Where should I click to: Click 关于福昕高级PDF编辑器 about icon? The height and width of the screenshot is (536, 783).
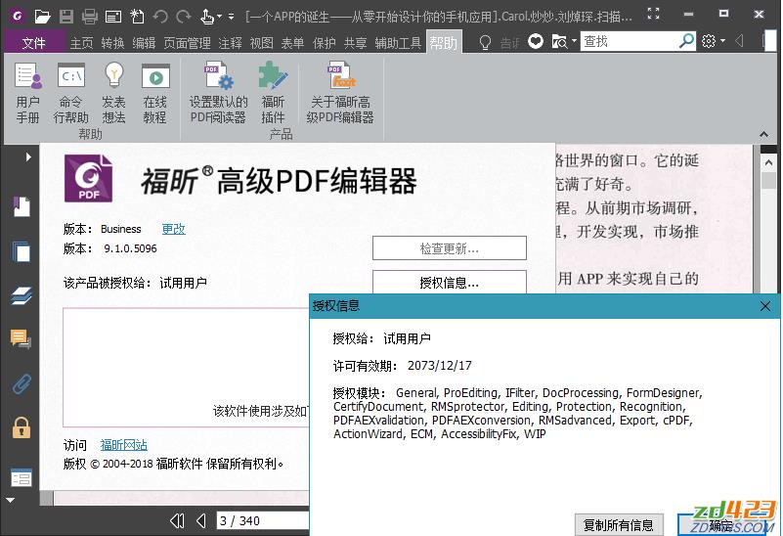pyautogui.click(x=340, y=92)
